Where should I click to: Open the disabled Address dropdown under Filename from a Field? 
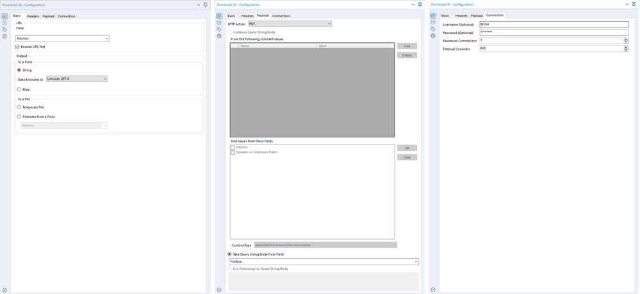tap(64, 125)
